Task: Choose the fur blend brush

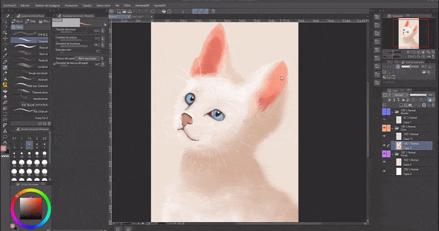Action: [x=30, y=66]
